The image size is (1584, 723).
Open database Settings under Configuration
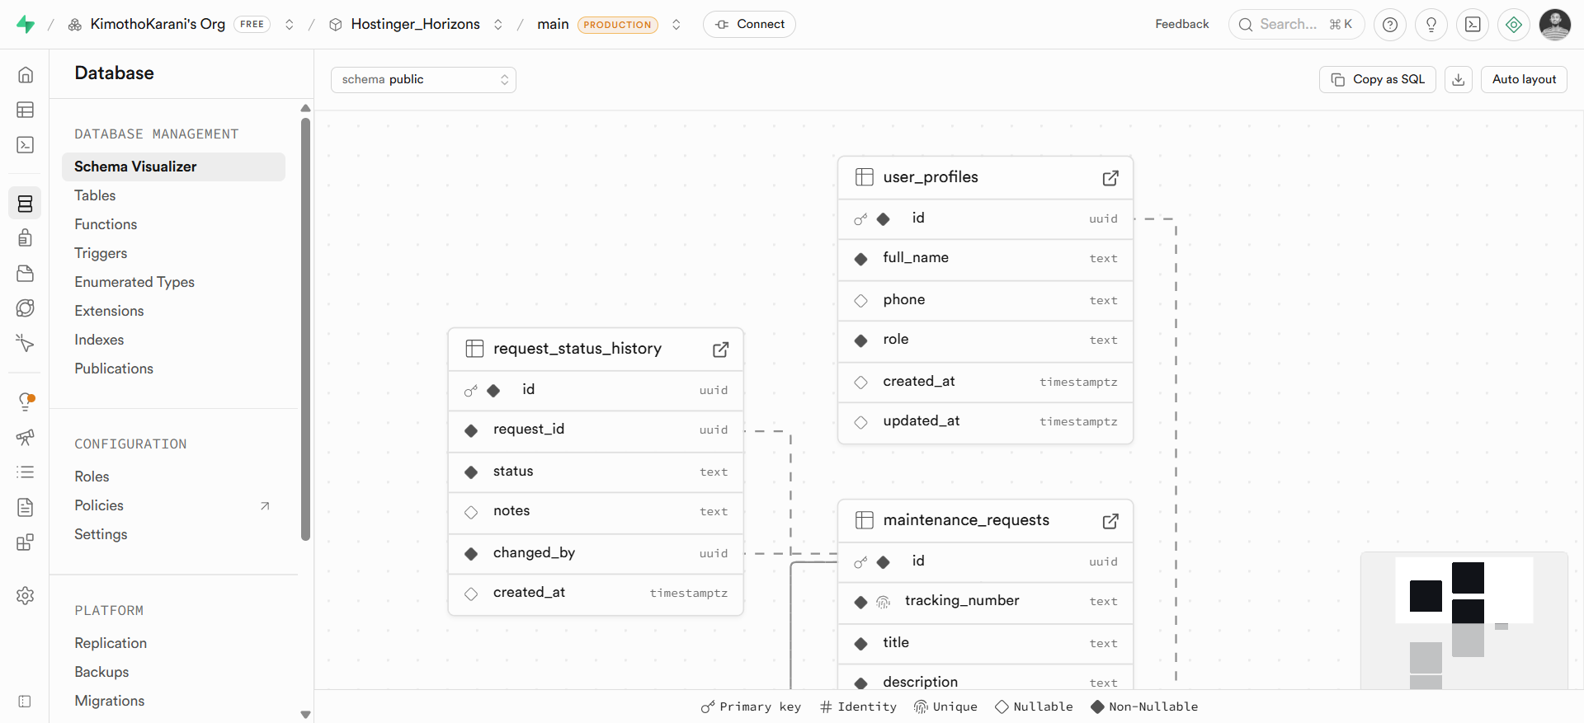point(101,534)
